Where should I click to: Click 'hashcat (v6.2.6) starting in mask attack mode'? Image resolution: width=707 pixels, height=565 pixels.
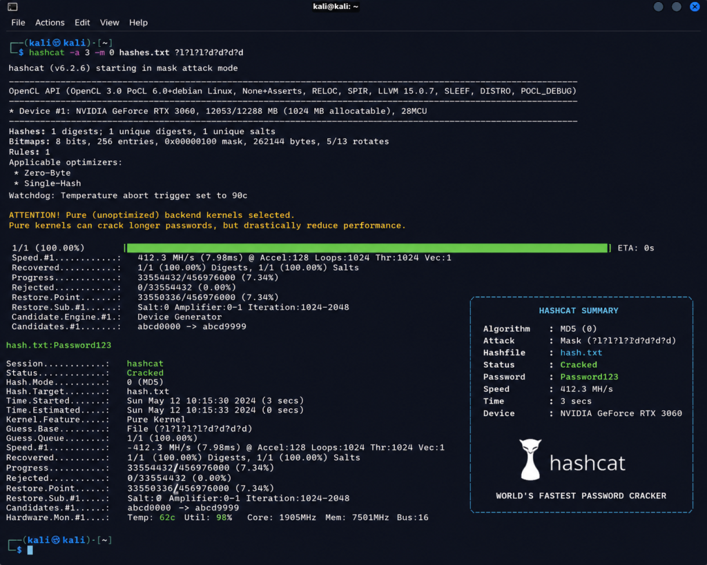[x=123, y=68]
